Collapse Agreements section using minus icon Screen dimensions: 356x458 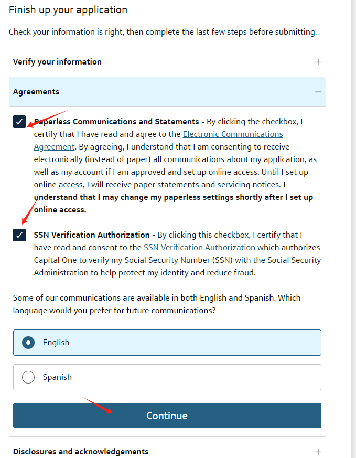coord(318,92)
